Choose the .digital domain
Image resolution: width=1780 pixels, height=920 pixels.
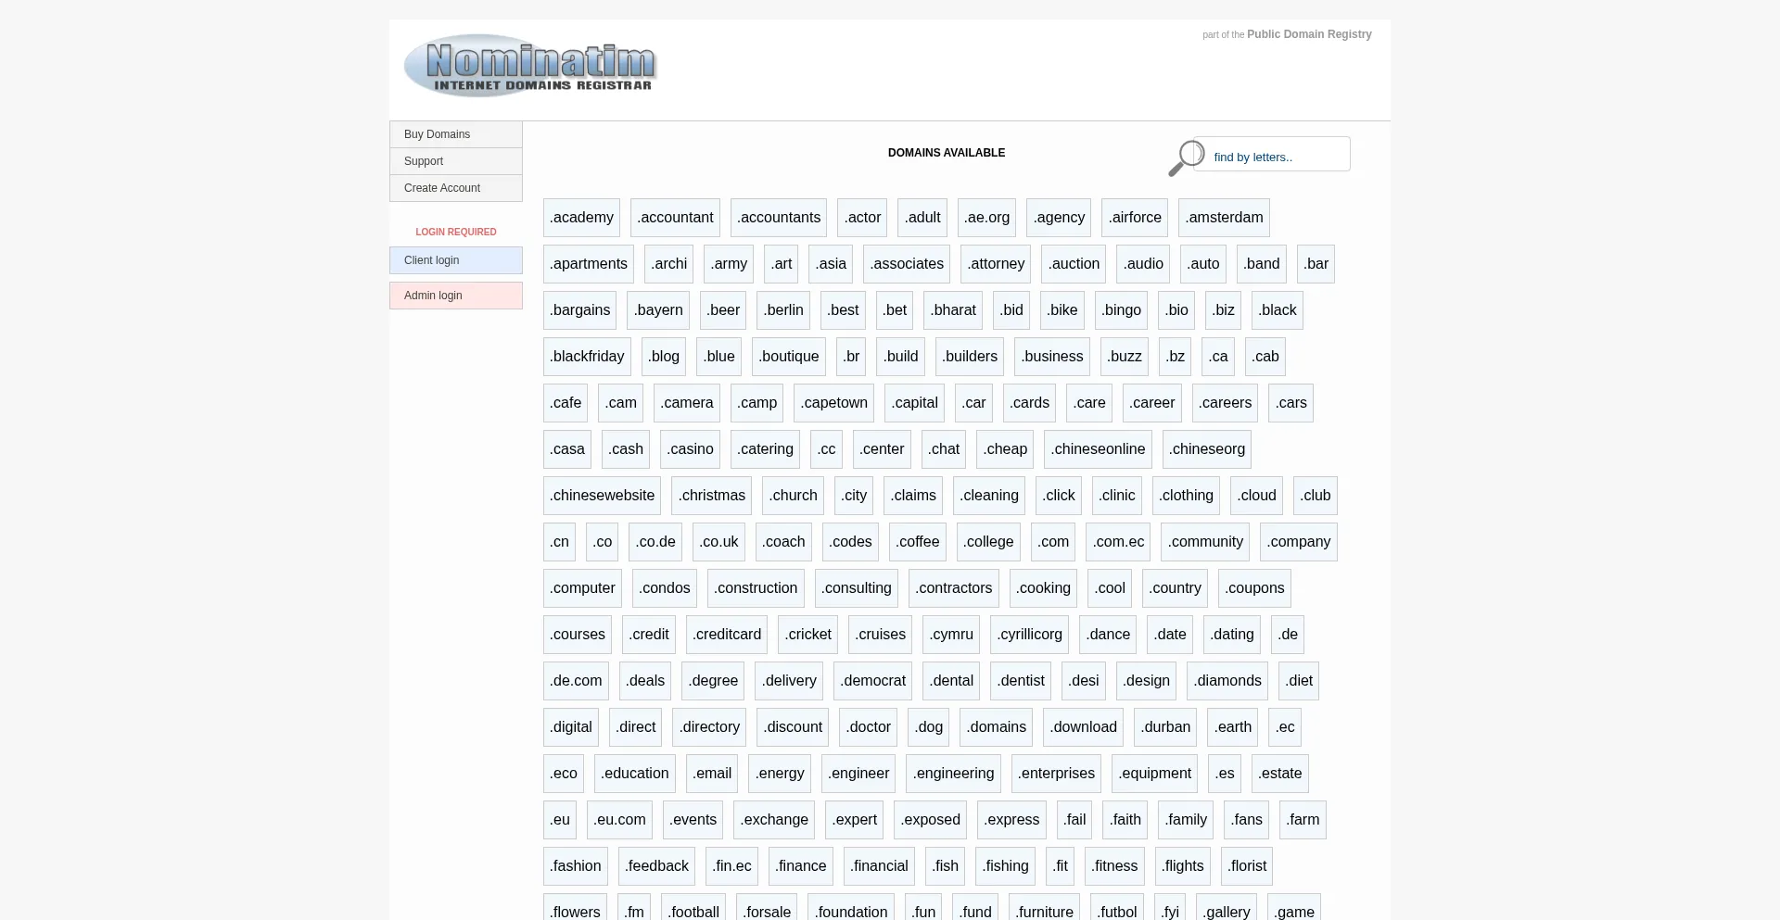571,727
